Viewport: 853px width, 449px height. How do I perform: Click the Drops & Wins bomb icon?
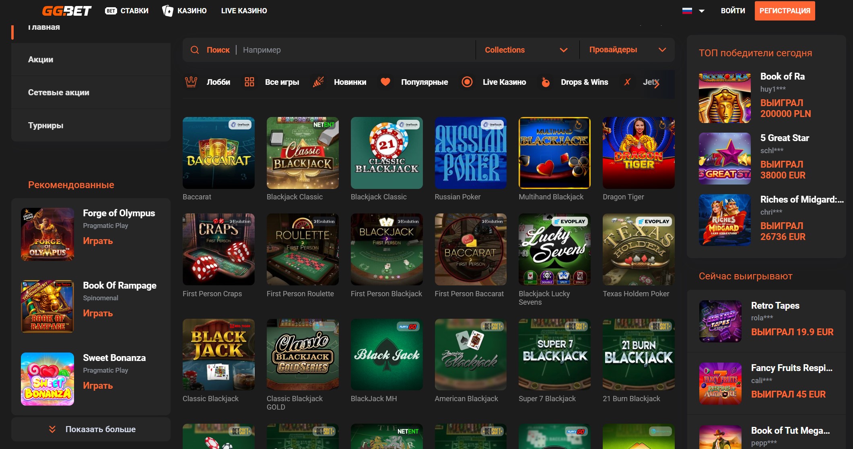click(546, 82)
